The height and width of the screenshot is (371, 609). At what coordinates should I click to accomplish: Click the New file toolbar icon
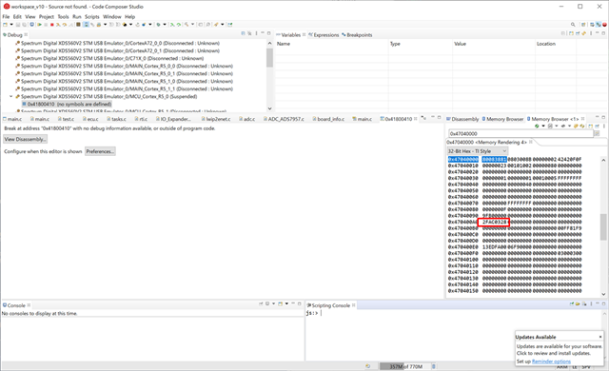click(x=6, y=25)
